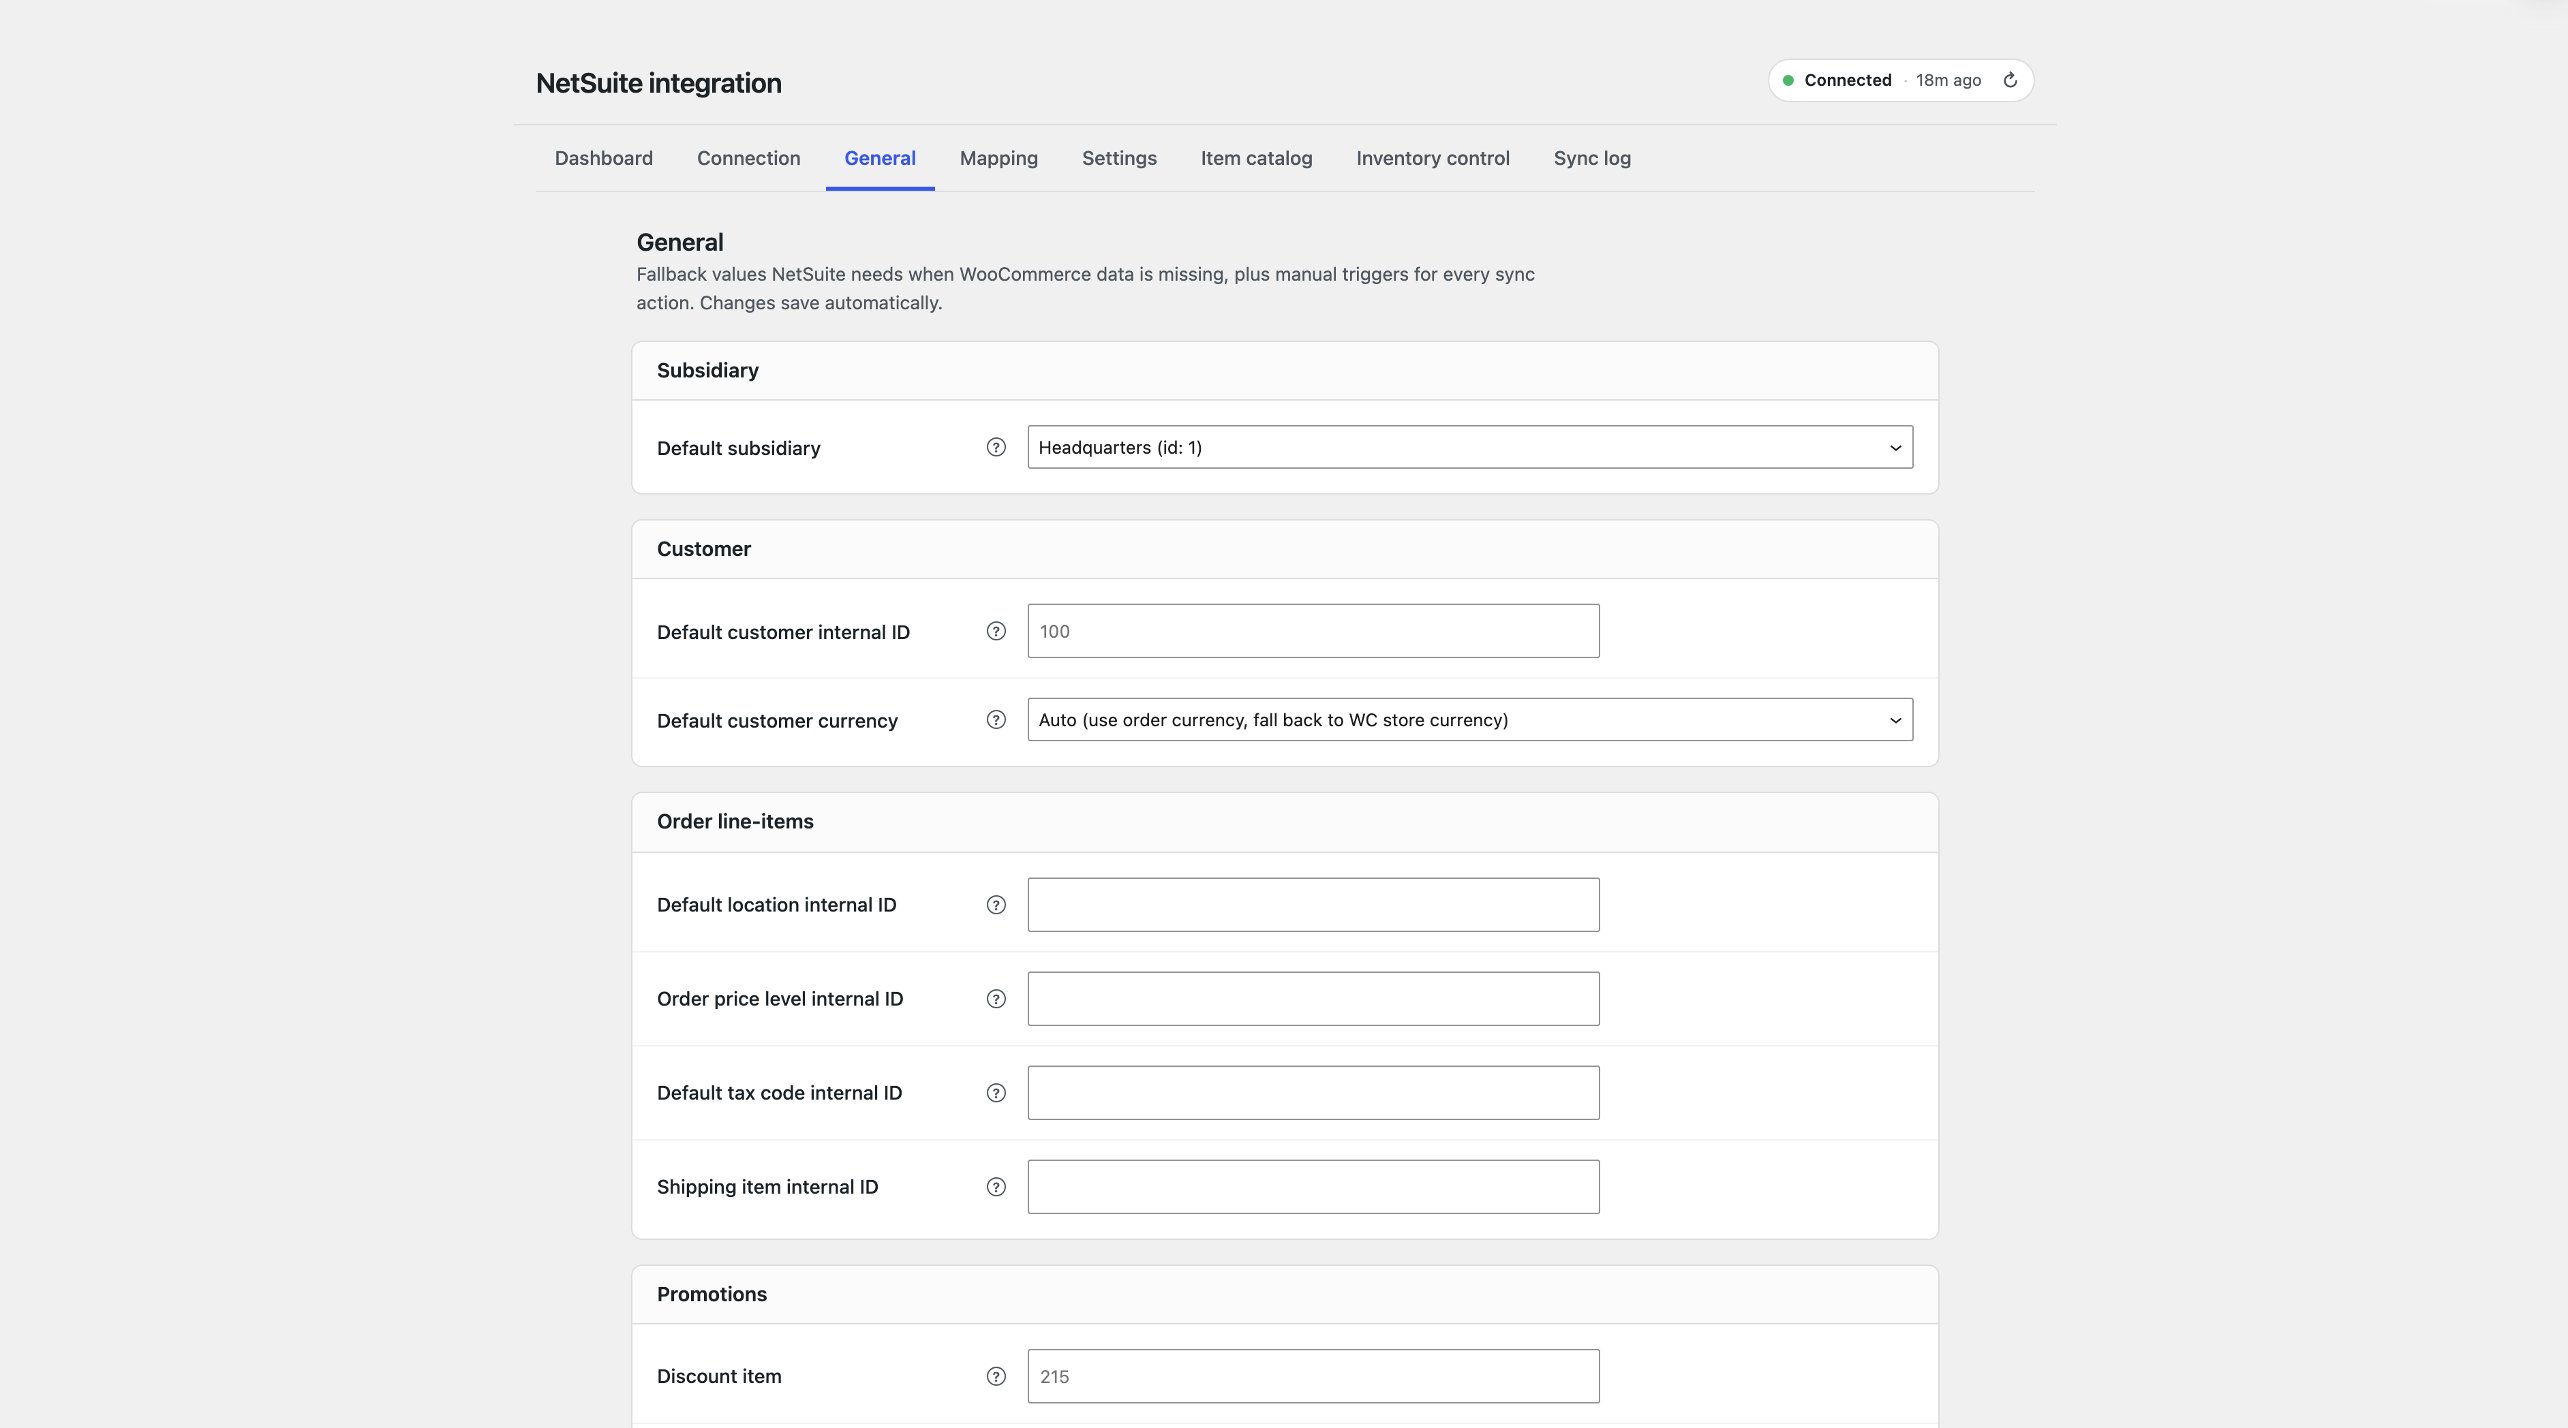The width and height of the screenshot is (2568, 1428).
Task: Open help for Default customer internal ID
Action: tap(996, 631)
